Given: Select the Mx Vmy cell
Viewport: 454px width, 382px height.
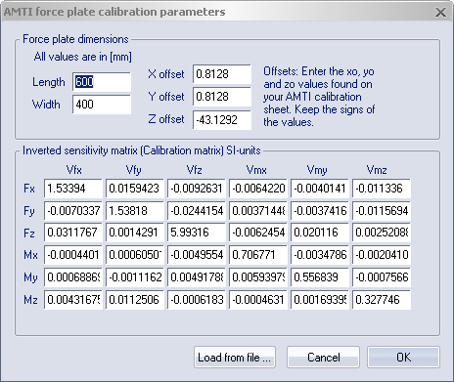Looking at the screenshot, I should point(320,255).
